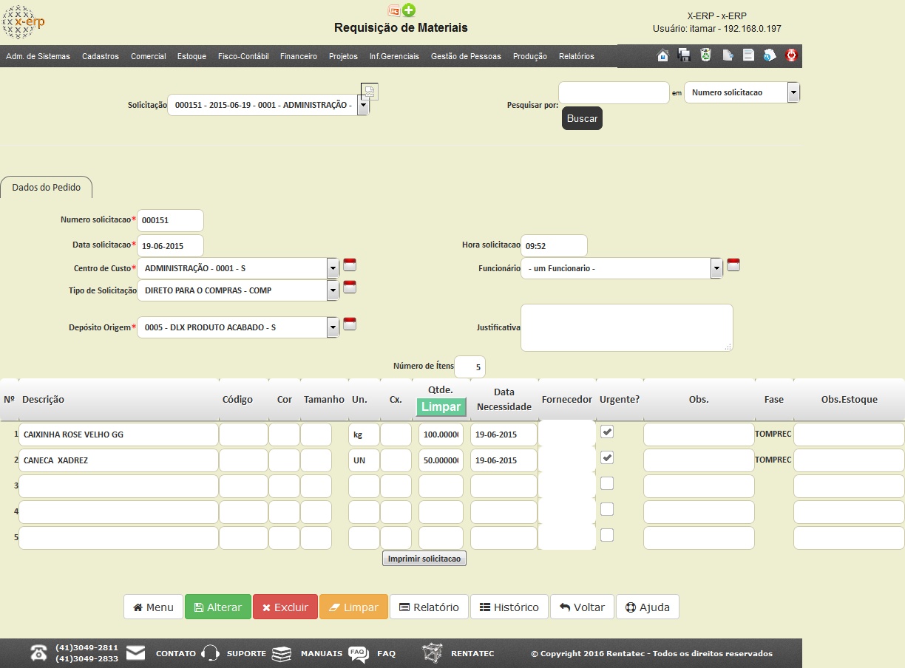Click the calendar icon next to Tipo de Solicitação
Viewport: 905px width, 668px height.
tap(350, 287)
